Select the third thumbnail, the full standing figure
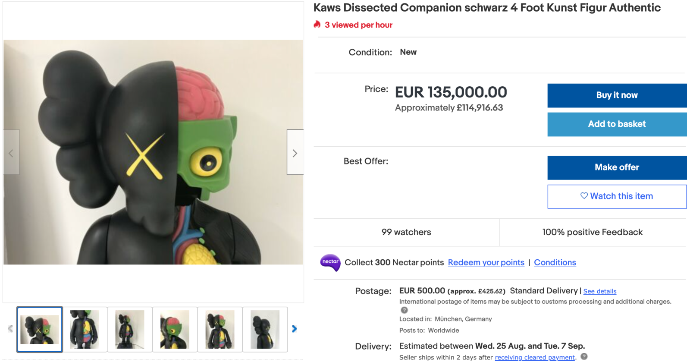The height and width of the screenshot is (362, 690). pyautogui.click(x=130, y=330)
